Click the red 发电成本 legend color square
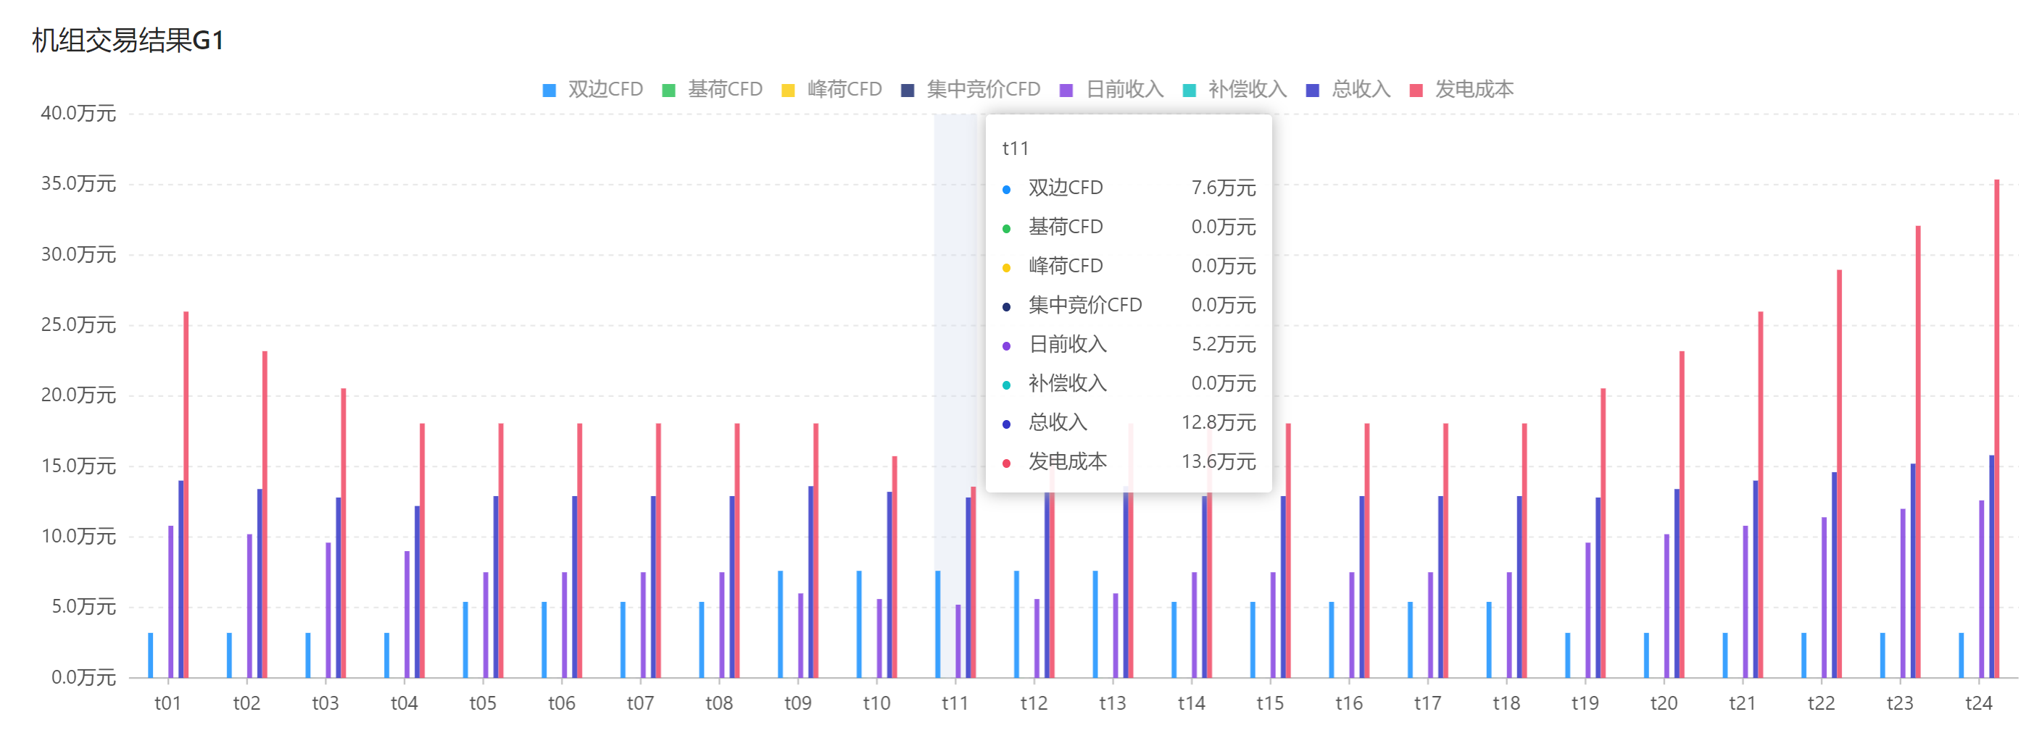 point(1416,91)
